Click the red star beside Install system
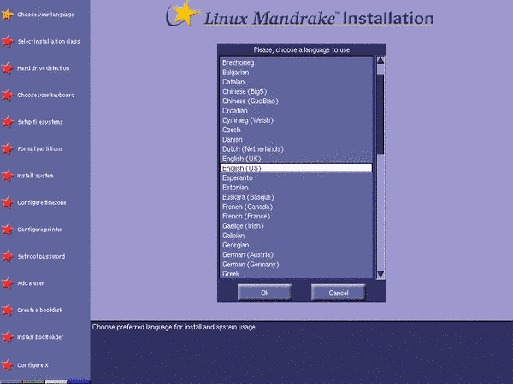 (x=7, y=176)
